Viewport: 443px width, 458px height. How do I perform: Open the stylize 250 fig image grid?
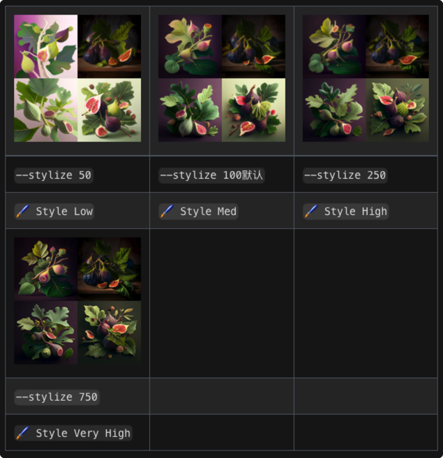pyautogui.click(x=366, y=78)
